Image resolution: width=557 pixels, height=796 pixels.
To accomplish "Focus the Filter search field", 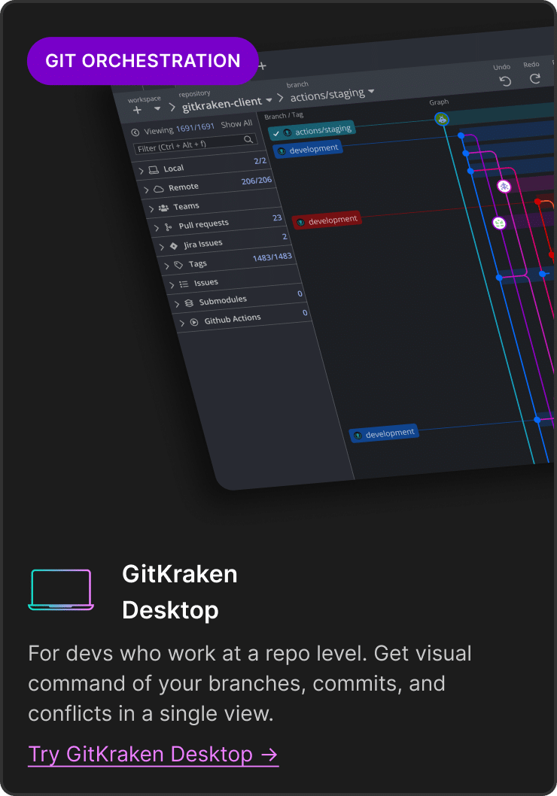I will click(196, 143).
